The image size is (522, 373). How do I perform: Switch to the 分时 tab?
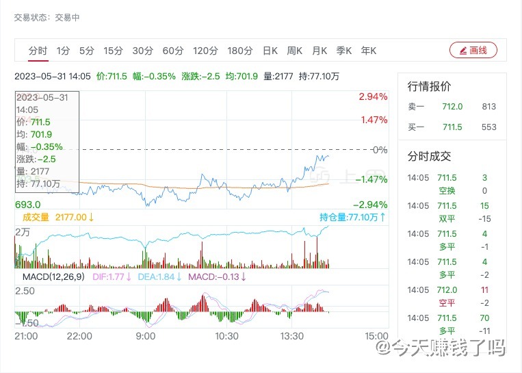[x=38, y=51]
